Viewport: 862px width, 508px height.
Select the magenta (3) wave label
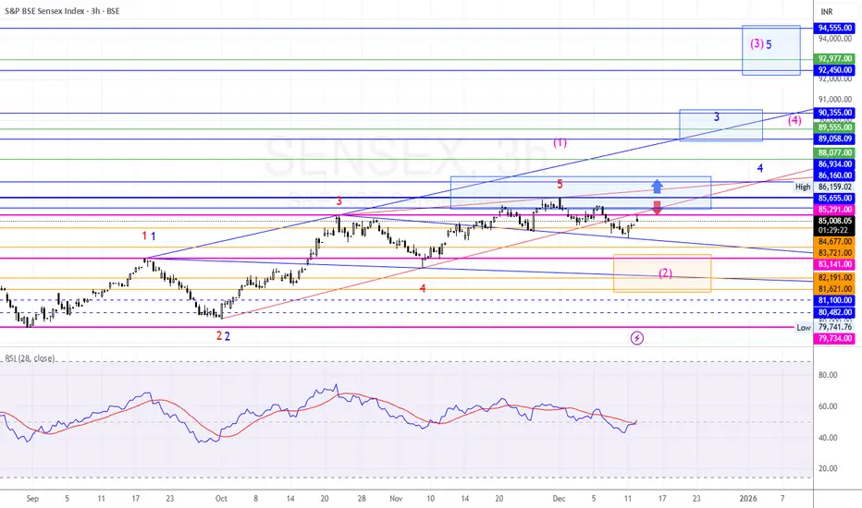(757, 43)
